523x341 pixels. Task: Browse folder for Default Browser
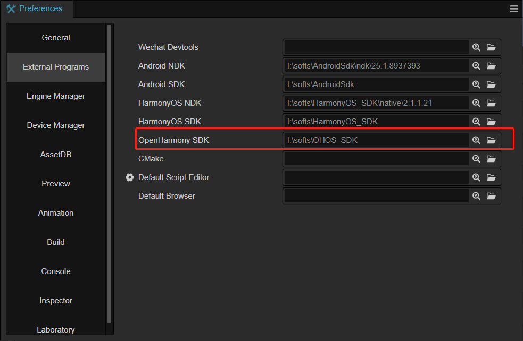[x=491, y=196]
